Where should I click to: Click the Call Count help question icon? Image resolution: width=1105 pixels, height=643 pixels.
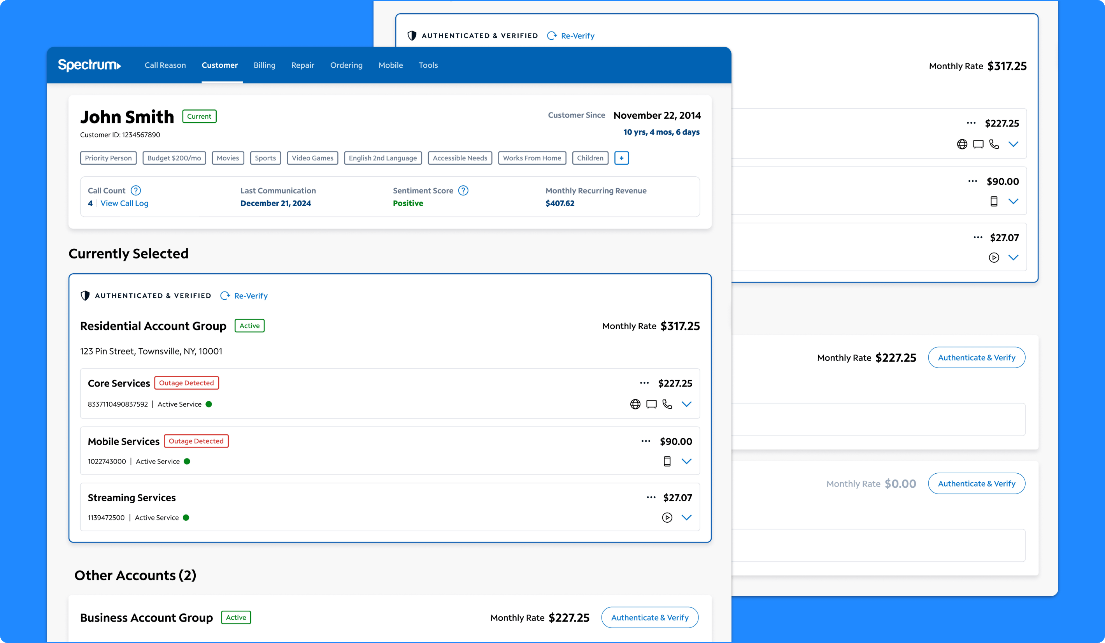136,190
